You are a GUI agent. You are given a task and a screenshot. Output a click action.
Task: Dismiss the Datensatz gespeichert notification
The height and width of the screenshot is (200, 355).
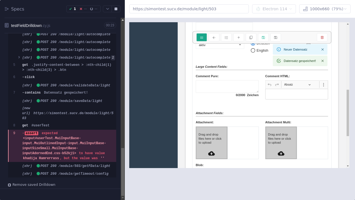(323, 61)
